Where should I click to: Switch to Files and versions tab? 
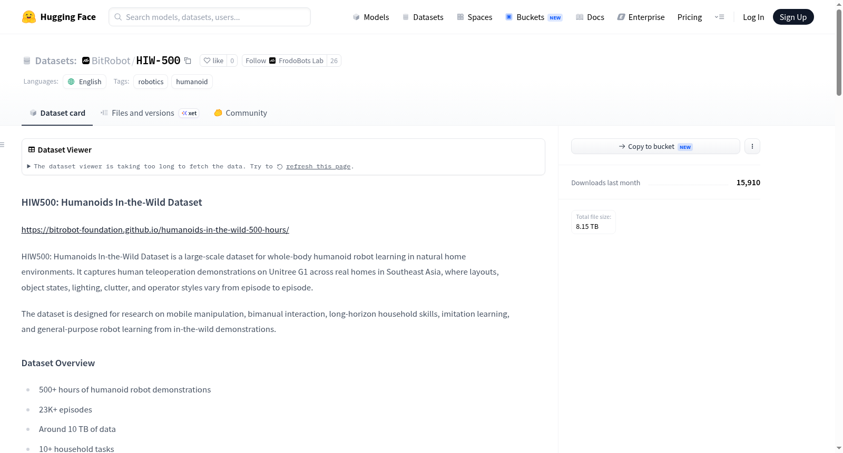tap(150, 113)
